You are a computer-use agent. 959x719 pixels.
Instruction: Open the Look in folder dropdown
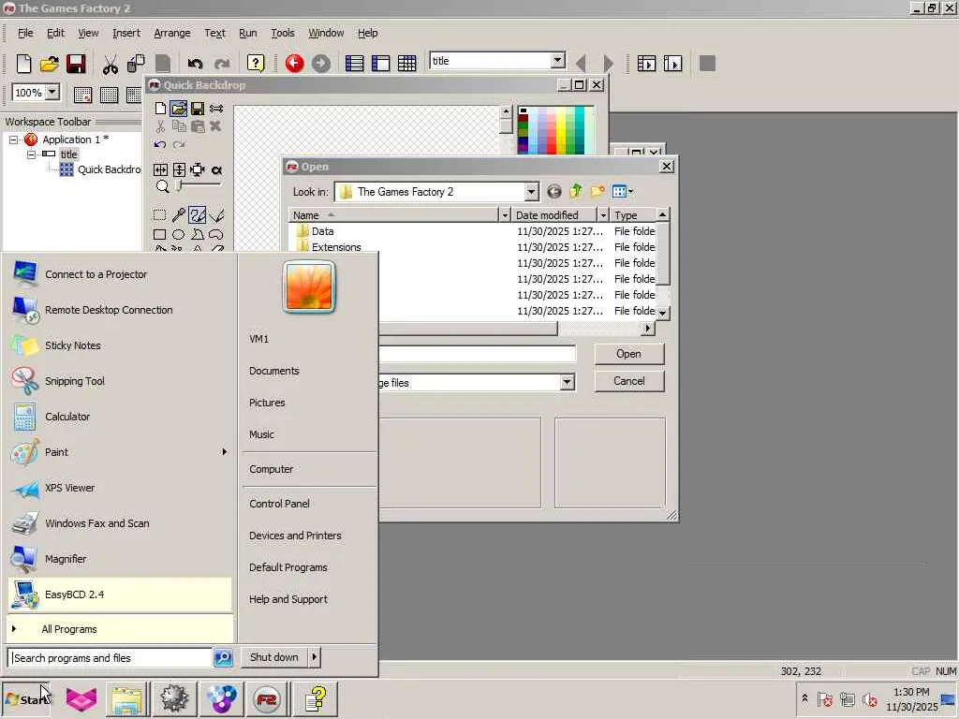tap(531, 191)
